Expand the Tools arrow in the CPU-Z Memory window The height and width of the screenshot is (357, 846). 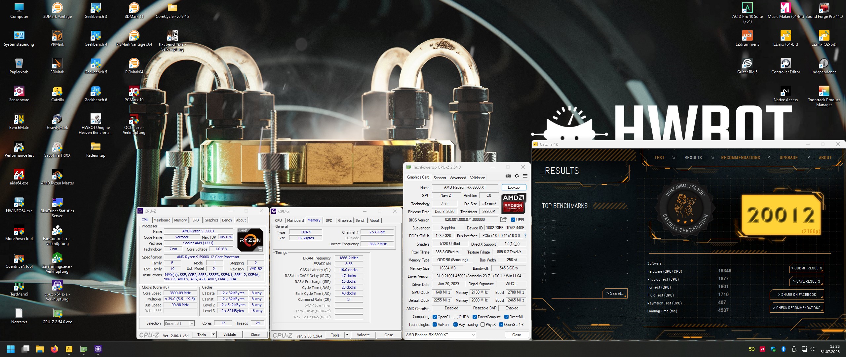pos(347,335)
